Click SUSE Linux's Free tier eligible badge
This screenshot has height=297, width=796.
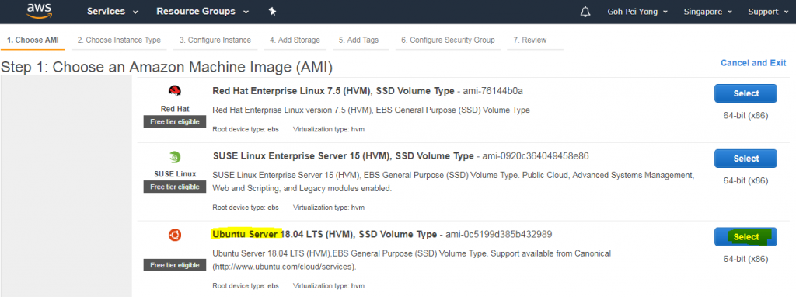175,187
